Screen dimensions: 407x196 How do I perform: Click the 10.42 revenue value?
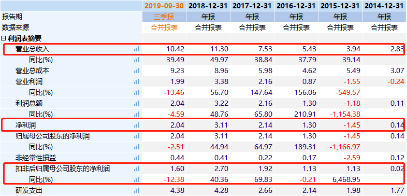pos(175,49)
